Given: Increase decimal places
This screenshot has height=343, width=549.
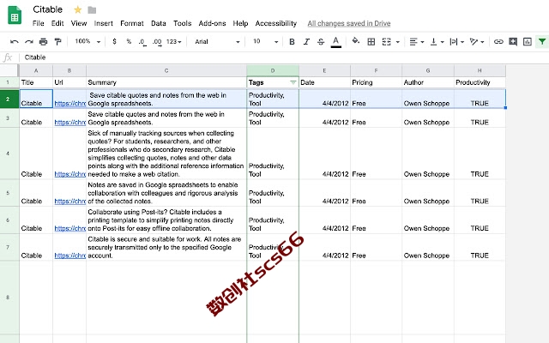Looking at the screenshot, I should tap(157, 42).
